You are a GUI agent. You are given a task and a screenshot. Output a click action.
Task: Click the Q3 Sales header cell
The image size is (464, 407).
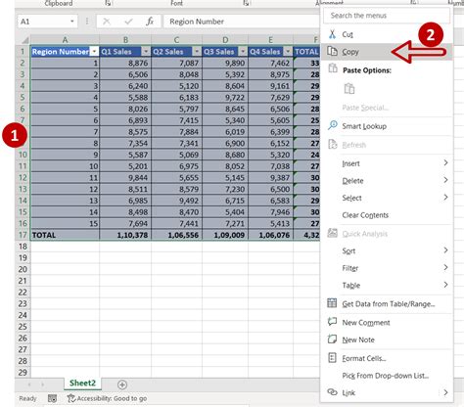tap(225, 52)
